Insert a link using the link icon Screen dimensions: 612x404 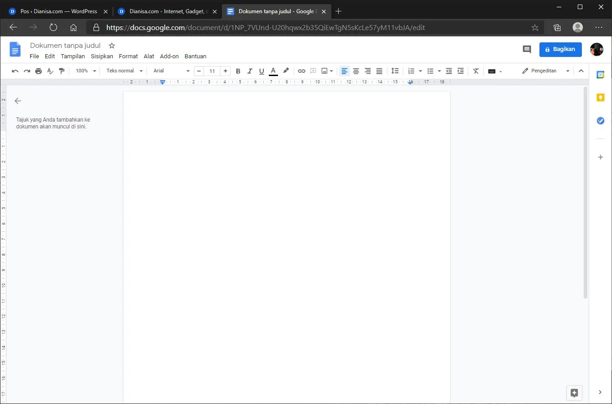[301, 71]
